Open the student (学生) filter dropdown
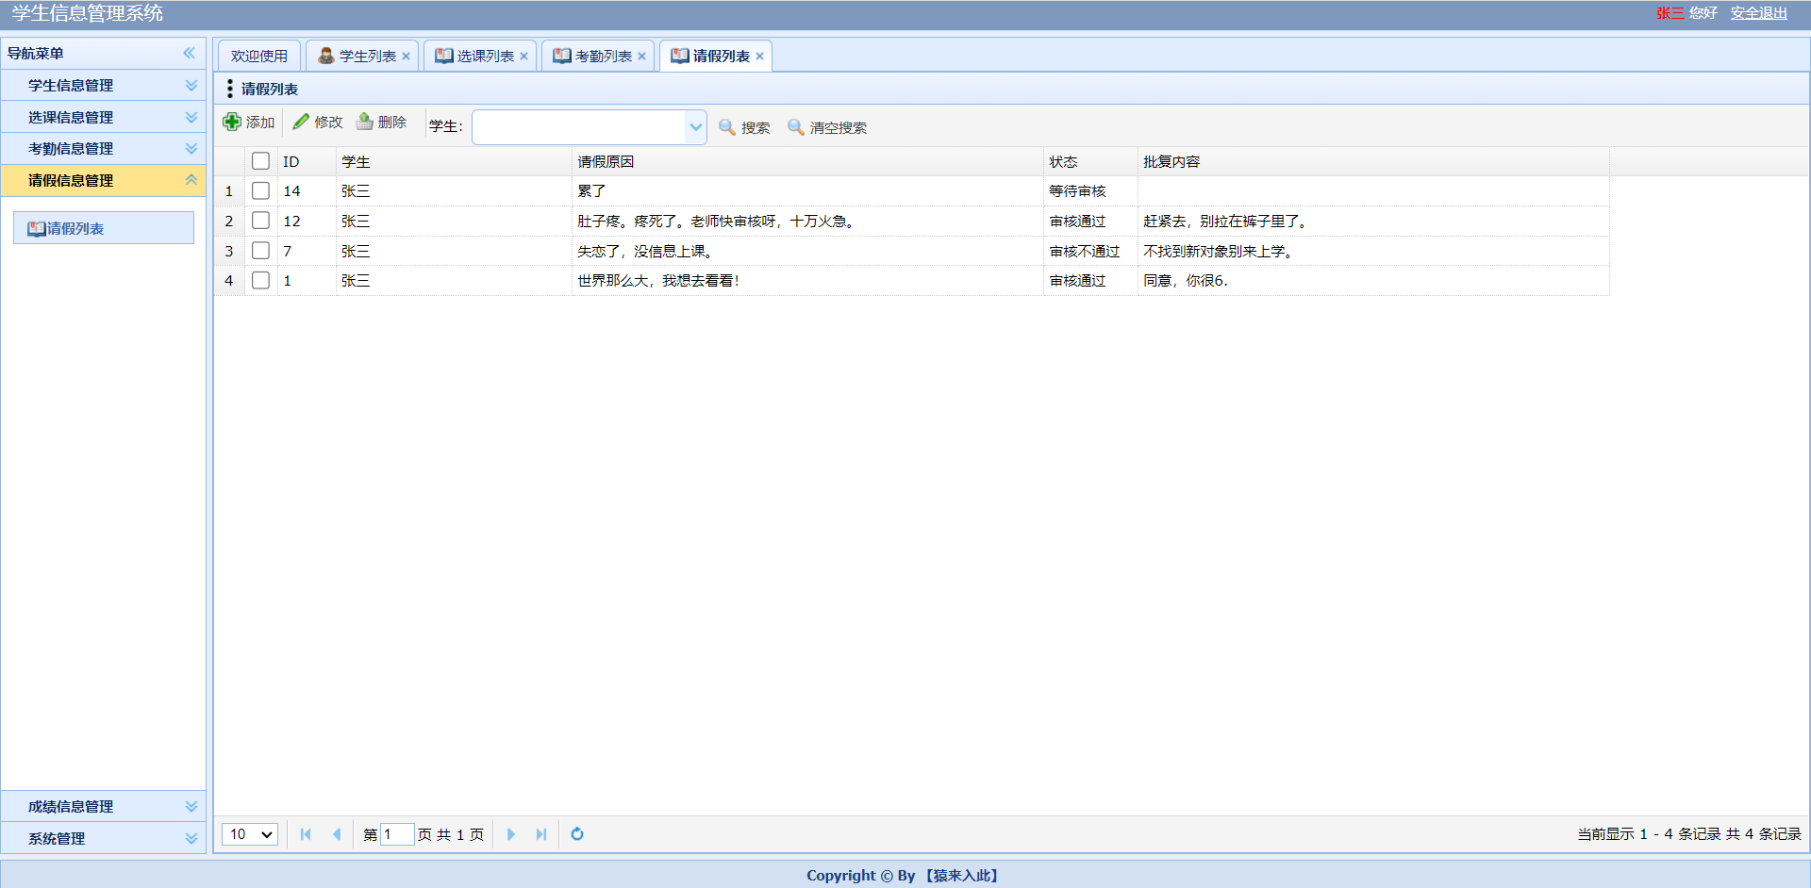 pos(695,127)
